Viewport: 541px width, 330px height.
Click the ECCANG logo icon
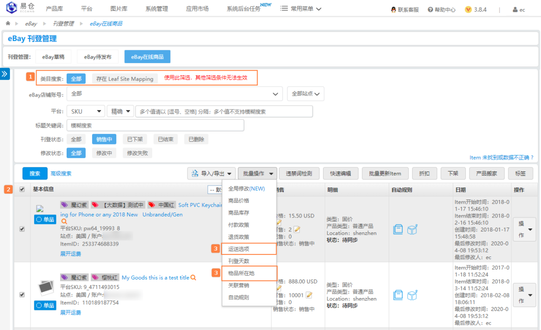pyautogui.click(x=12, y=7)
